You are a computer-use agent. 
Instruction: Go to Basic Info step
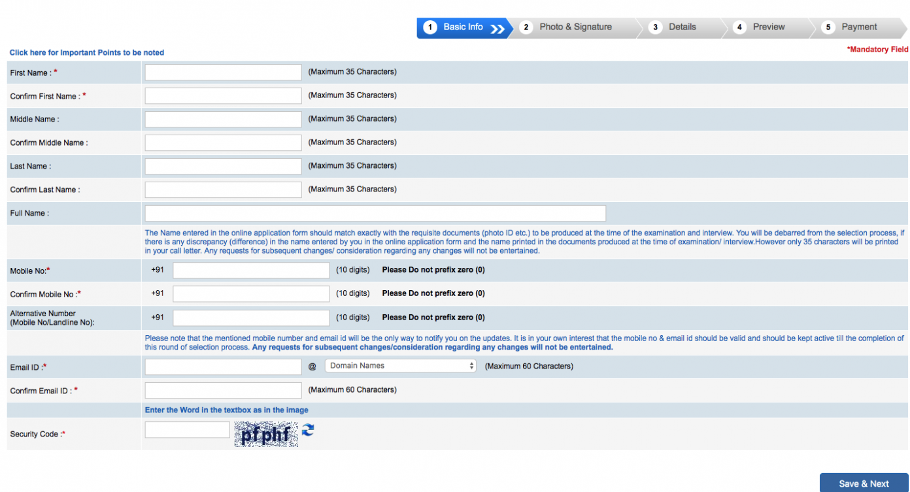point(462,27)
